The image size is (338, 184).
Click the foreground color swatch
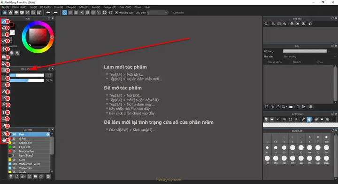(x=11, y=24)
